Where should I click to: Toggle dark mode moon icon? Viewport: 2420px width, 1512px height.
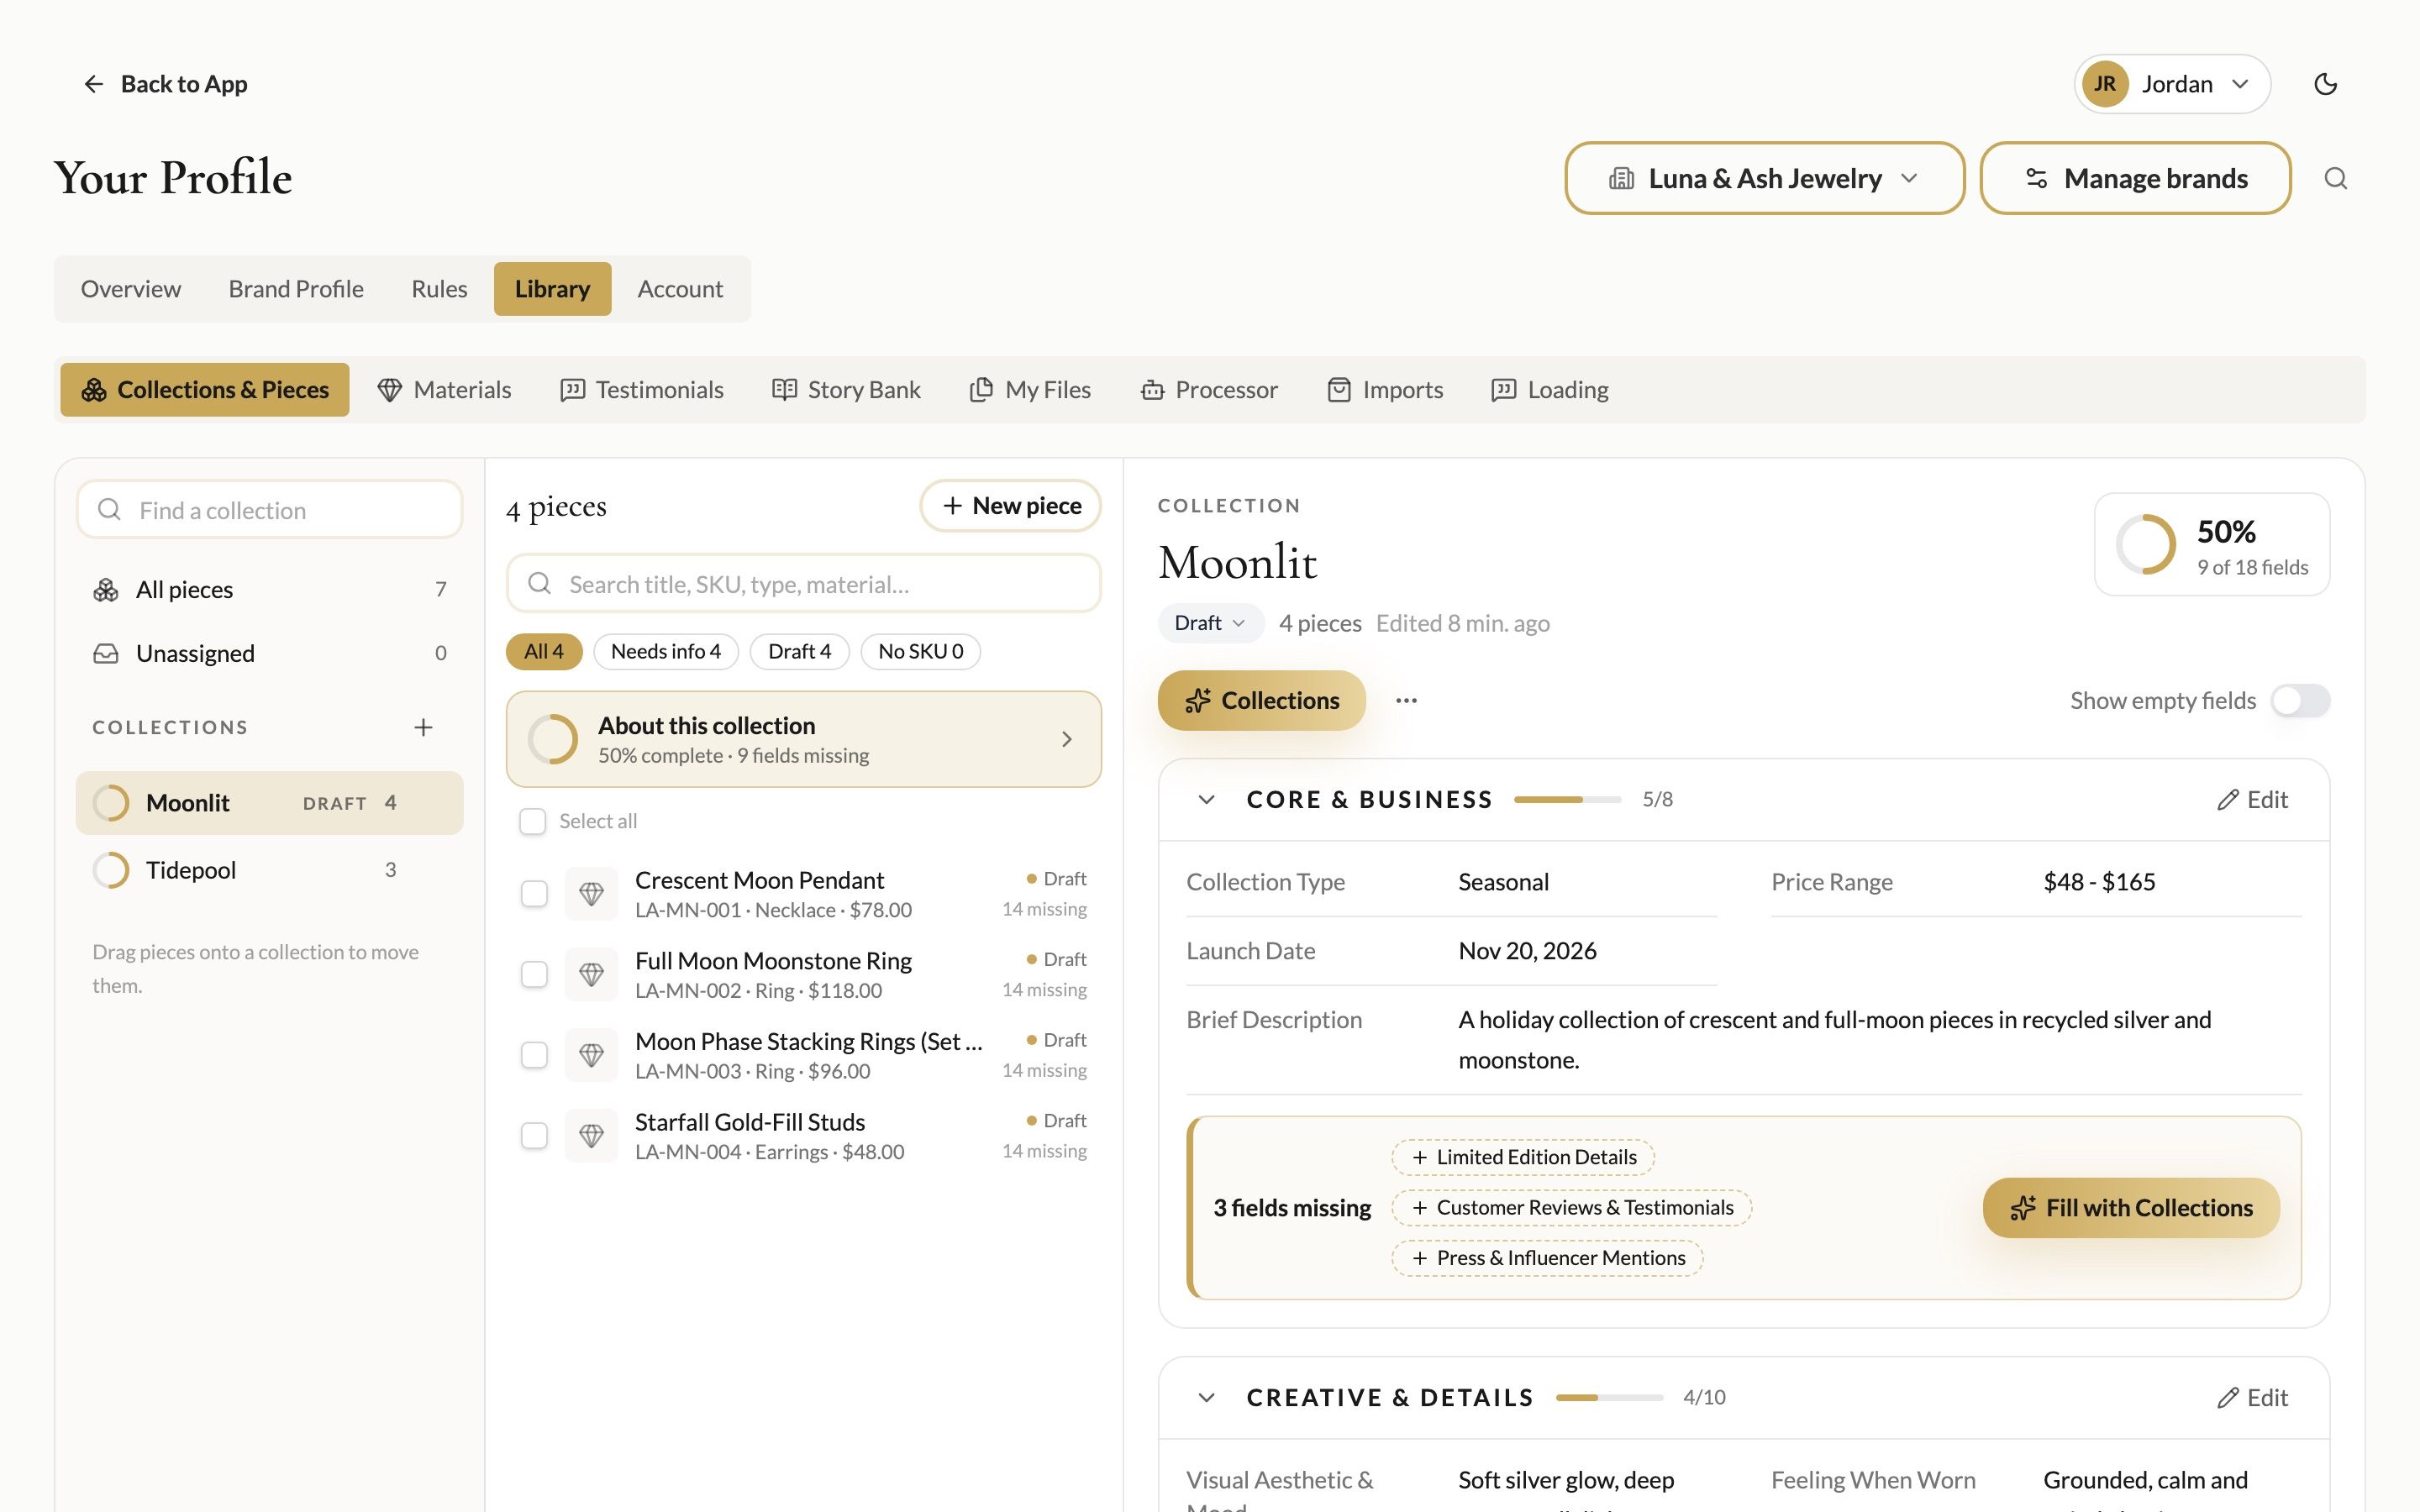[x=2326, y=84]
